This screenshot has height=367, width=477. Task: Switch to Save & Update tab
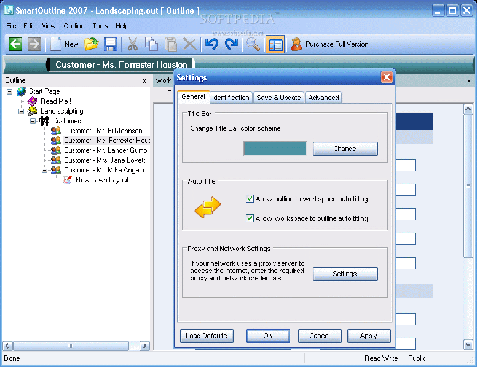click(x=278, y=98)
